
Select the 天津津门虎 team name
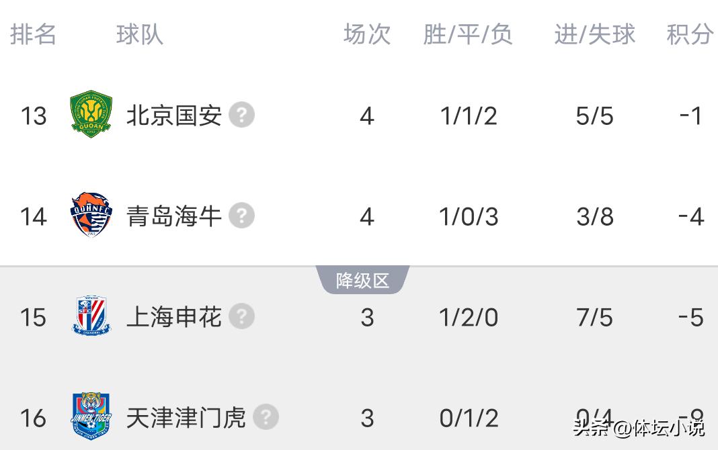[186, 417]
